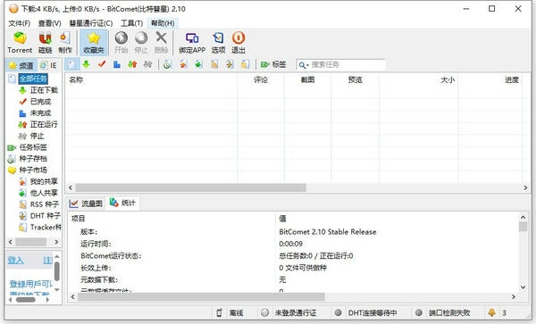This screenshot has height=324, width=536.
Task: Select 已完成 in the sidebar tree
Action: (x=41, y=102)
